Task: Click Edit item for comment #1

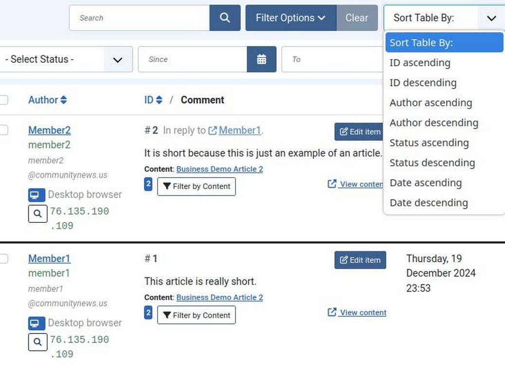Action: point(360,260)
